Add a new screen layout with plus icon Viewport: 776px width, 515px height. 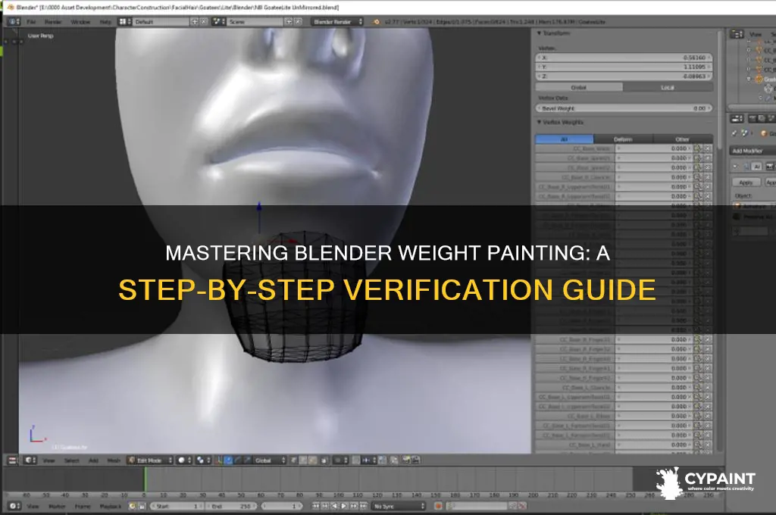pyautogui.click(x=195, y=22)
